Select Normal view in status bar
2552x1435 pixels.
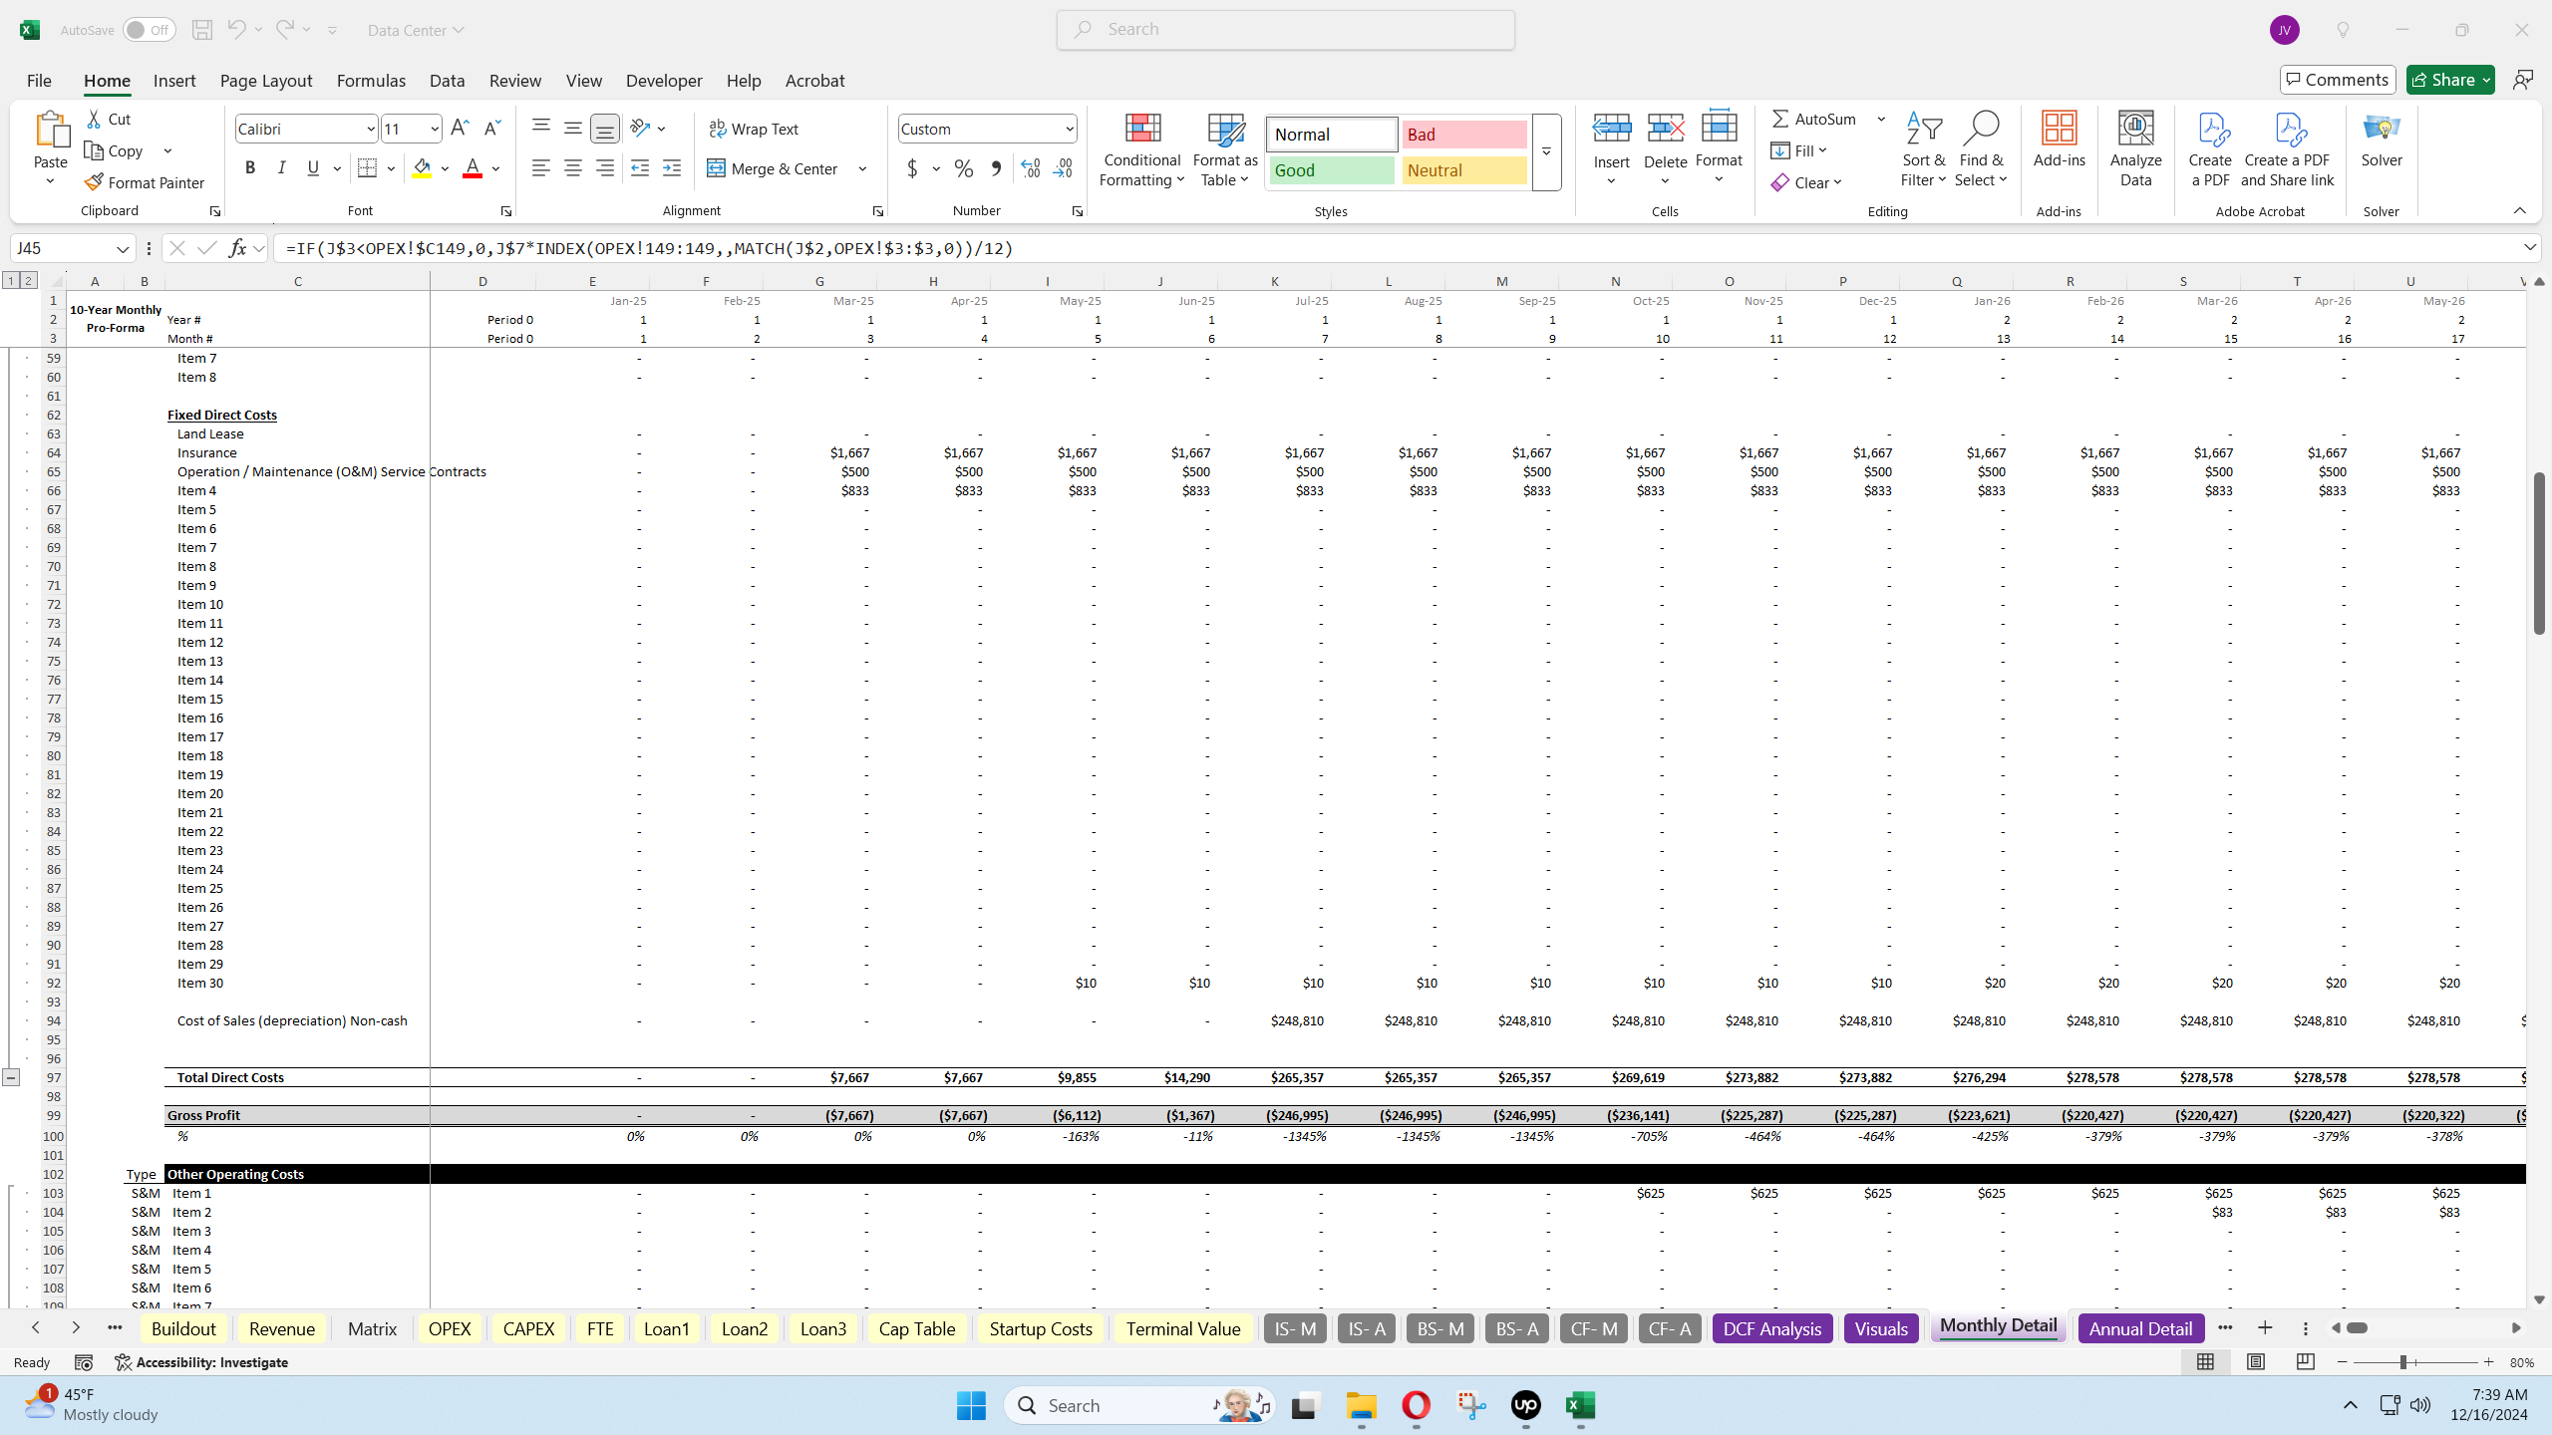[2205, 1362]
